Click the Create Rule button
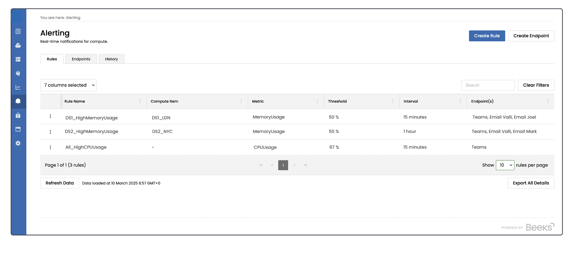This screenshot has height=254, width=579. click(x=487, y=36)
